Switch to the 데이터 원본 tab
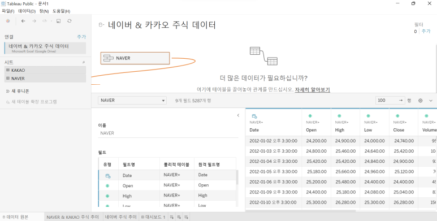The width and height of the screenshot is (437, 221). coord(22,217)
